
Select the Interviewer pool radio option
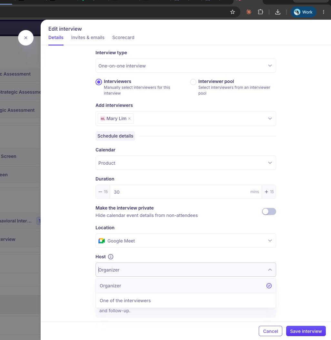(x=193, y=82)
